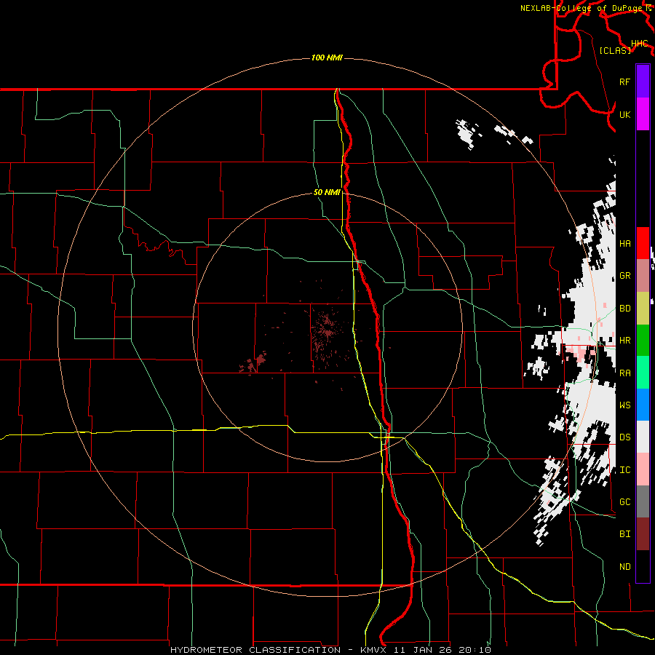Click the HYDROMETEOR CLASSIFICATION KMVX caption

click(x=330, y=650)
